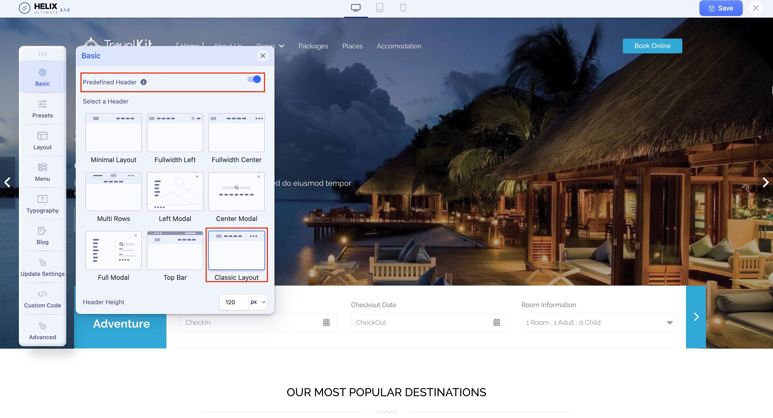Expand the Pages menu chevron
This screenshot has width=773, height=418.
click(282, 46)
